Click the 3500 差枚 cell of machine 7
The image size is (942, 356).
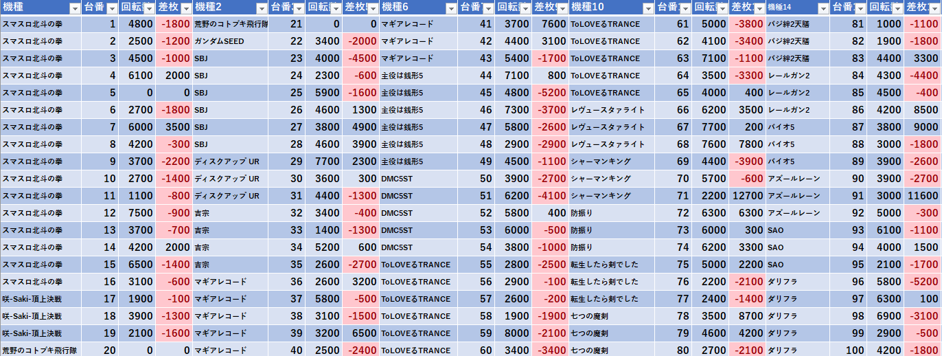[x=174, y=127]
